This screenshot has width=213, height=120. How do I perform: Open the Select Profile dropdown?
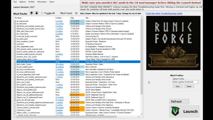click(x=186, y=82)
